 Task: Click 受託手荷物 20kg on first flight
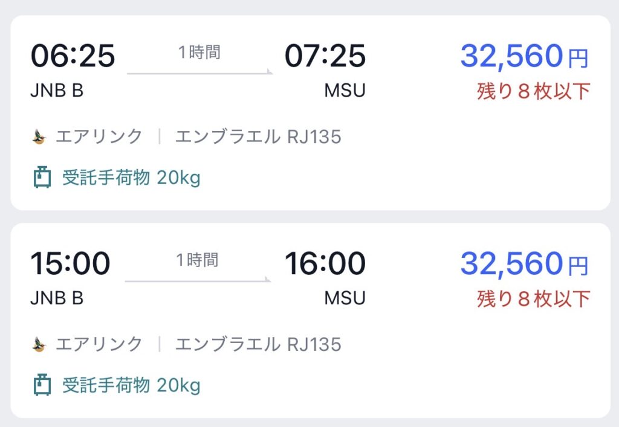pyautogui.click(x=131, y=178)
